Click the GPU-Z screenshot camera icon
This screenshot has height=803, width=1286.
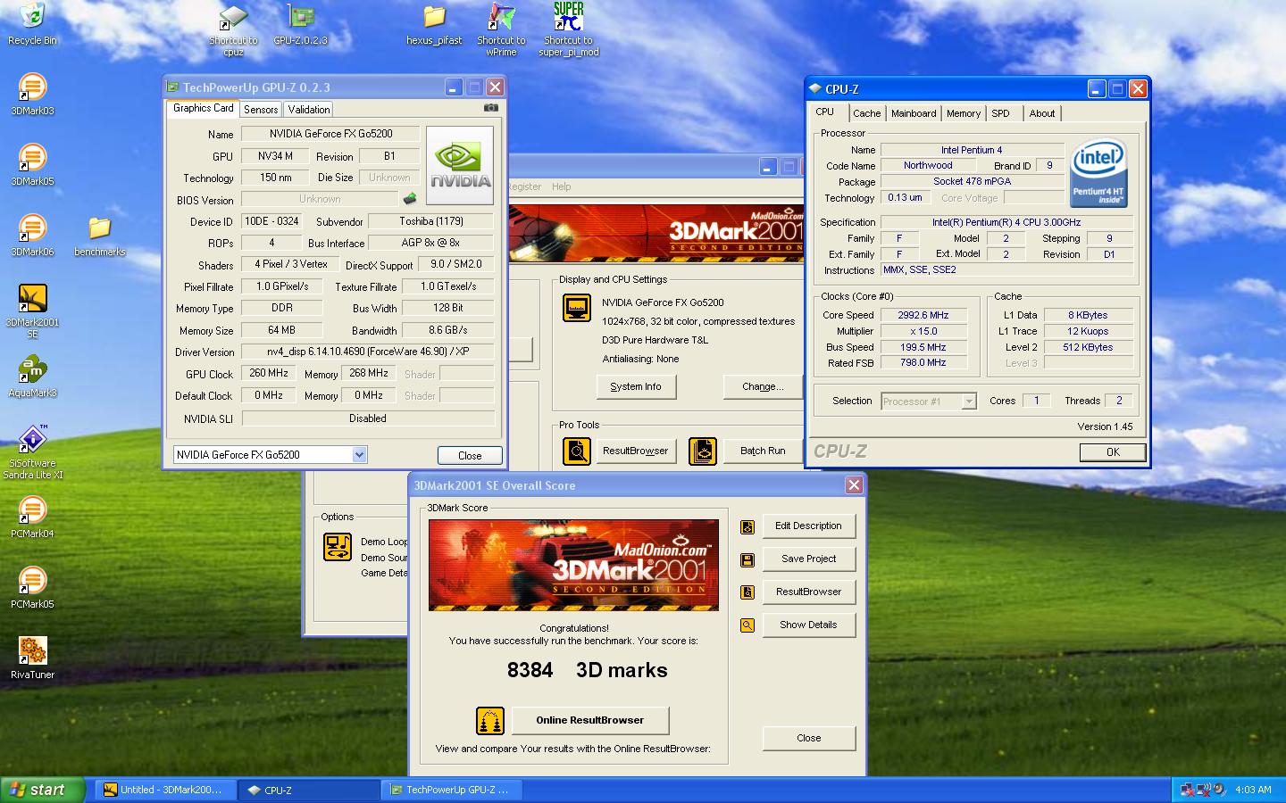click(490, 108)
